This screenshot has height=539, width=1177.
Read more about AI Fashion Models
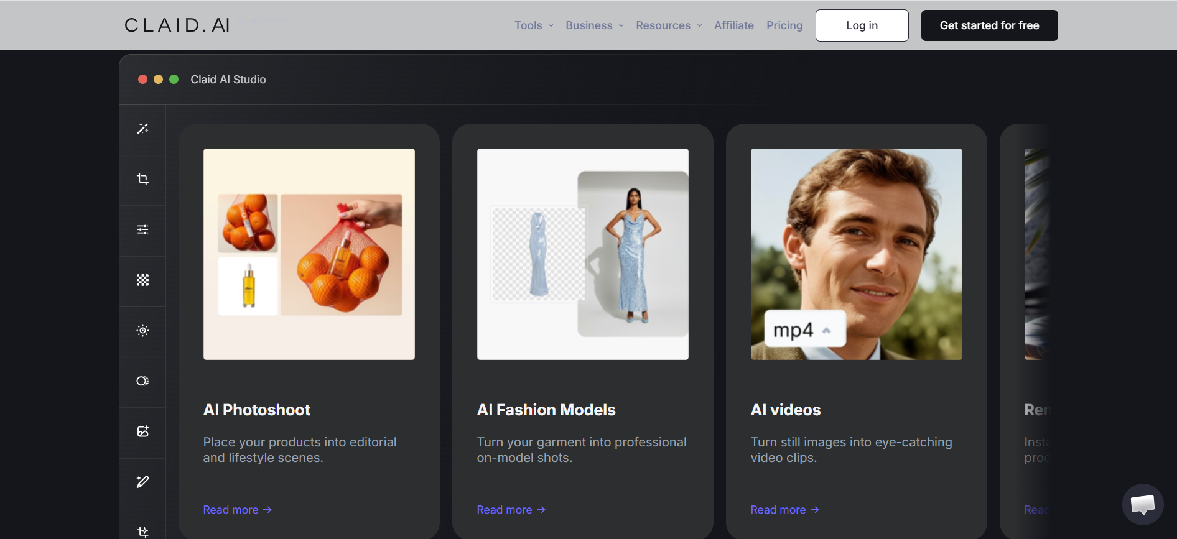511,510
